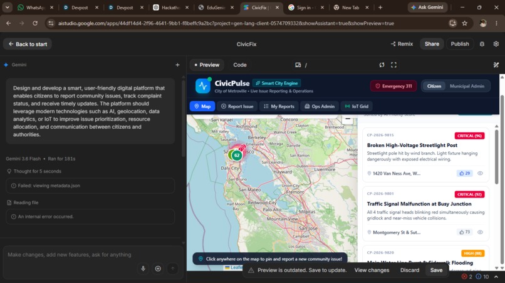The image size is (505, 283).
Task: Open the IoT Grid tab
Action: pos(357,106)
